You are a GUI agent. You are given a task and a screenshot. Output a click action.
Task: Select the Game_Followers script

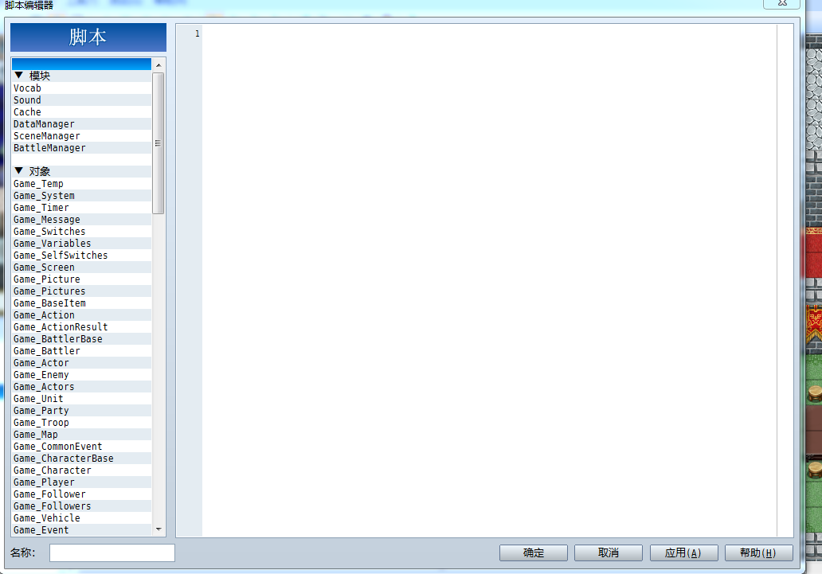pos(81,506)
